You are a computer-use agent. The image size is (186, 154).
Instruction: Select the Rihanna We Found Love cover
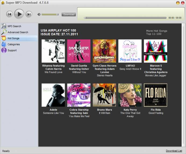coord(53,51)
